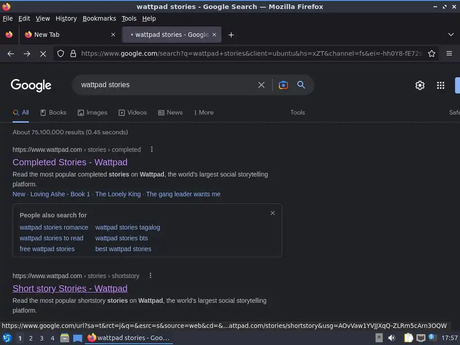Open the New sitelink
This screenshot has width=460, height=345.
(19, 194)
